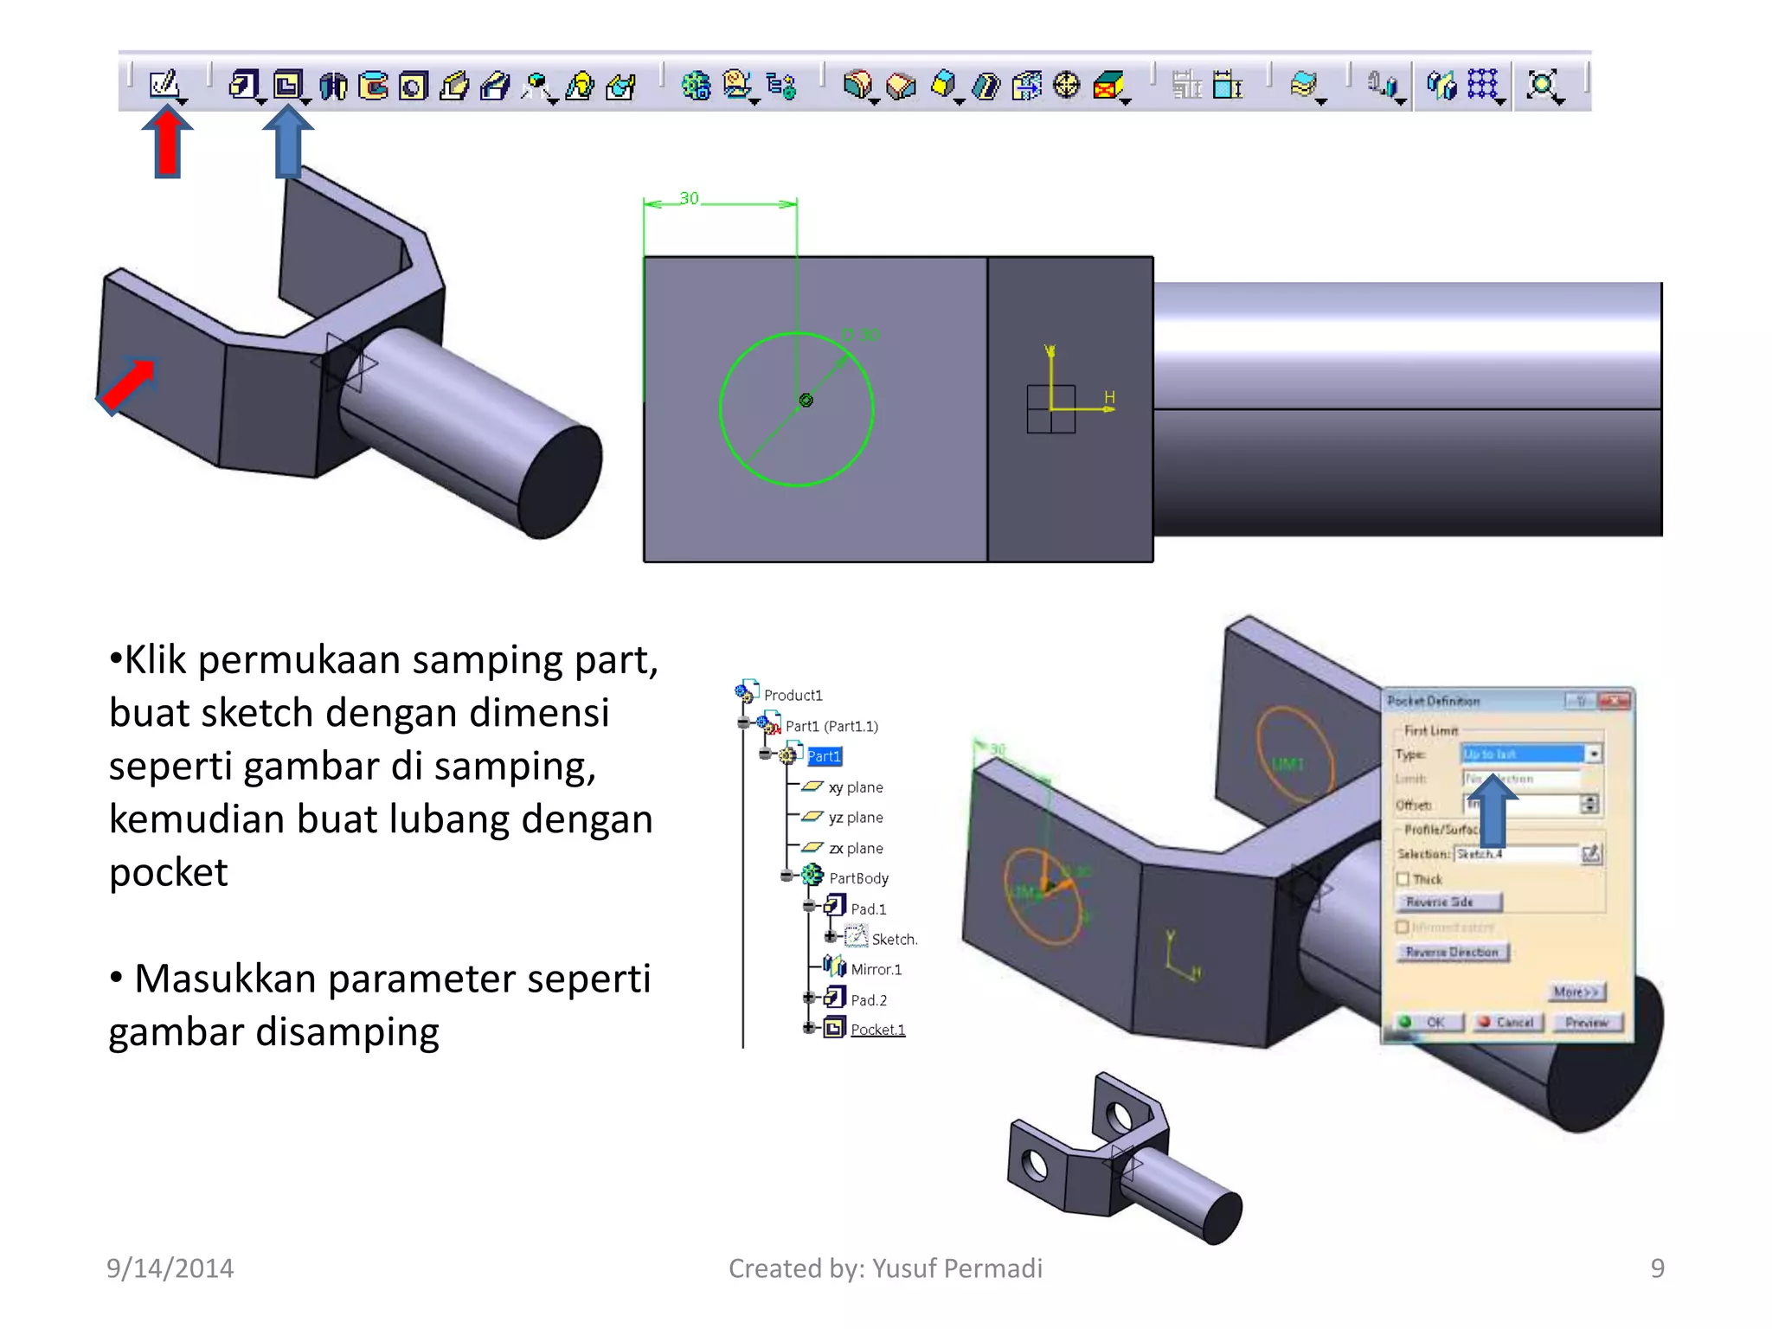
Task: Select the Sketcher tool in the toolbar
Action: click(x=163, y=85)
